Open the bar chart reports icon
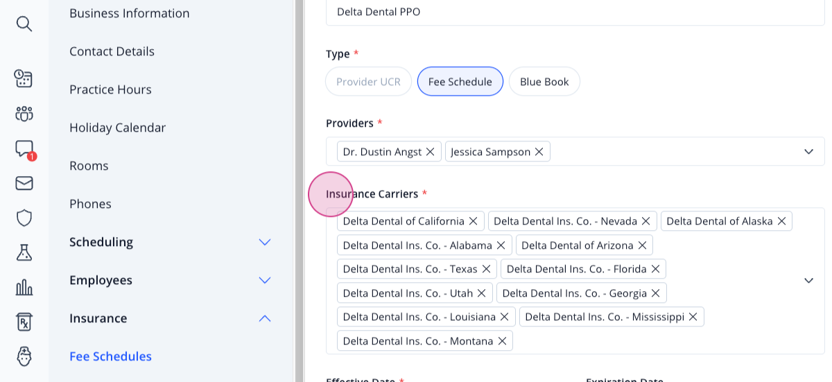Image resolution: width=832 pixels, height=382 pixels. 24,287
